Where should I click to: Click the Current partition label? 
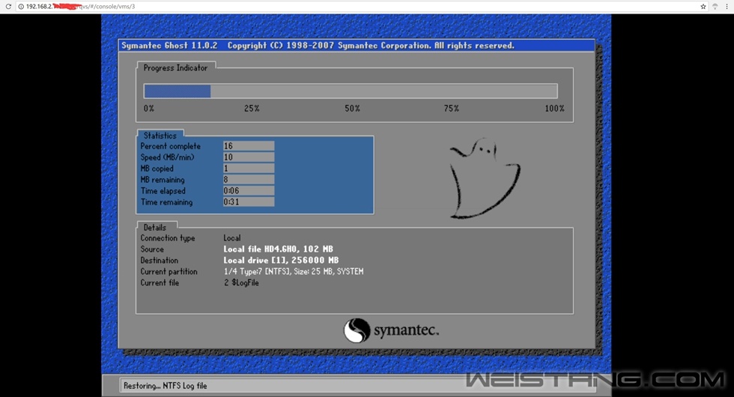point(169,271)
